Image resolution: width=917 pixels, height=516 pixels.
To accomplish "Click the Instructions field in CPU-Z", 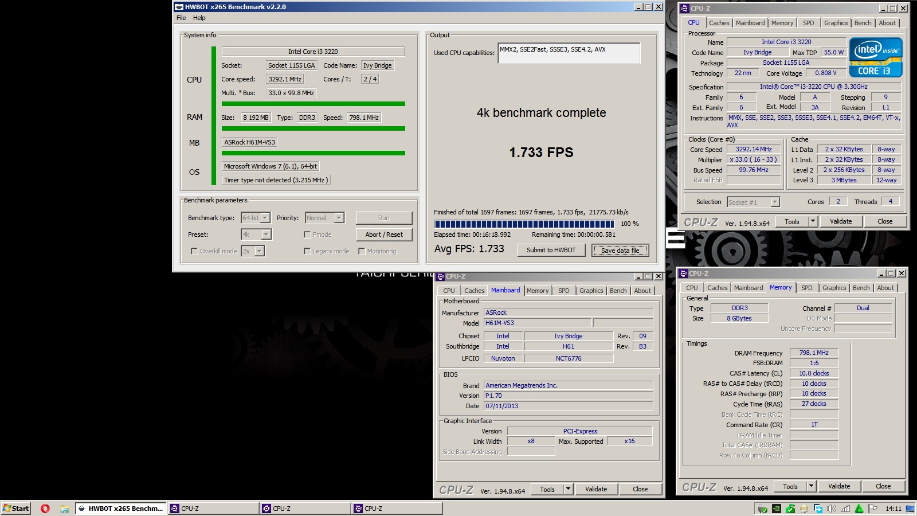I will (814, 121).
